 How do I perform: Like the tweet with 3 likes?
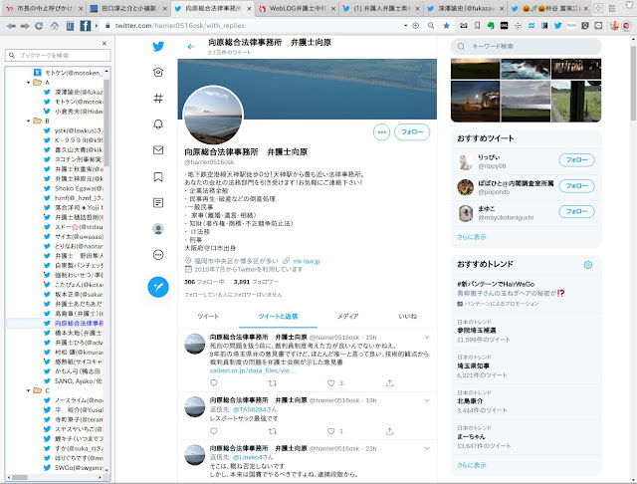pyautogui.click(x=331, y=382)
